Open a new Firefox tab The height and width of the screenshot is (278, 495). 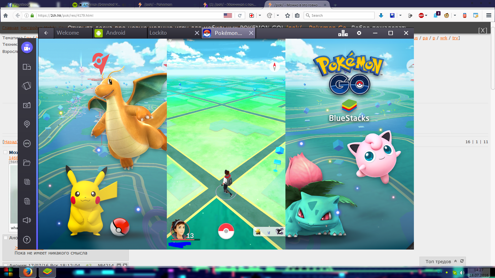pos(335,5)
